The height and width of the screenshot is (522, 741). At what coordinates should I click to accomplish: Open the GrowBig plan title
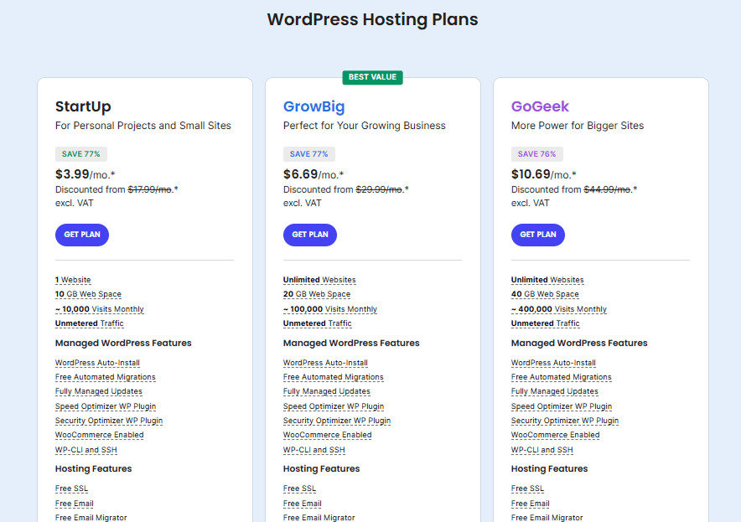(313, 106)
